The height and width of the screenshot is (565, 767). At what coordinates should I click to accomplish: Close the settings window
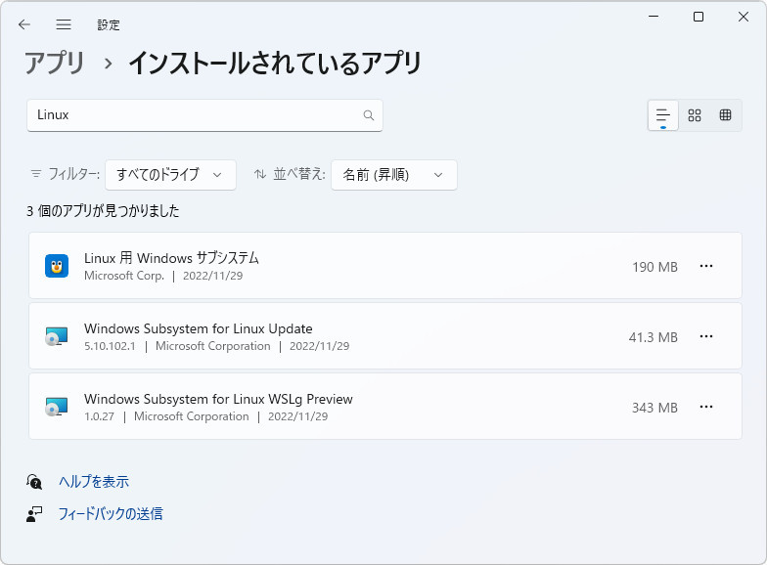744,17
